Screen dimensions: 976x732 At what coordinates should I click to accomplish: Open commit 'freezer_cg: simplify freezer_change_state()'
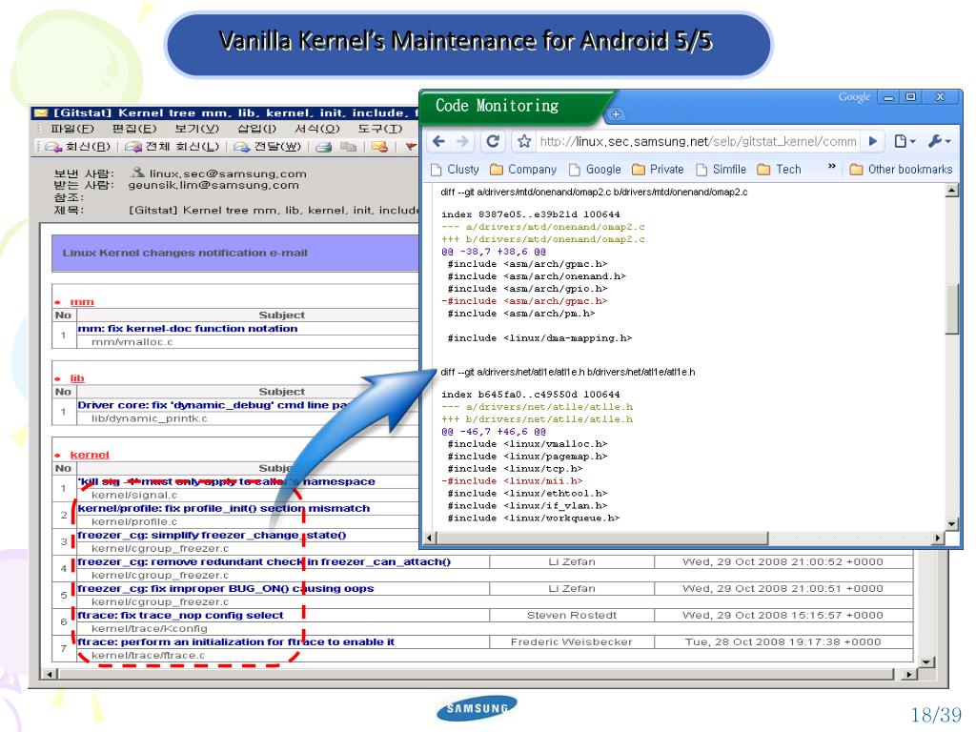[x=212, y=536]
